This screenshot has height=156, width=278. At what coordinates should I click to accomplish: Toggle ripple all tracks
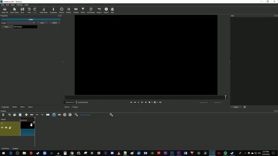[x=70, y=115]
